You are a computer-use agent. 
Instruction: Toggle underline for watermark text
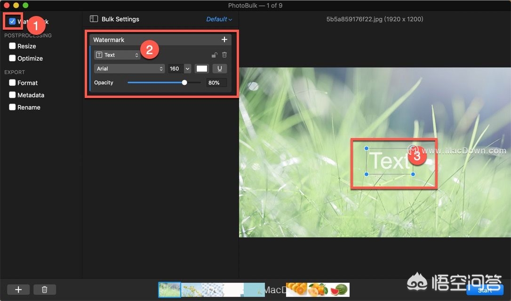pos(219,69)
